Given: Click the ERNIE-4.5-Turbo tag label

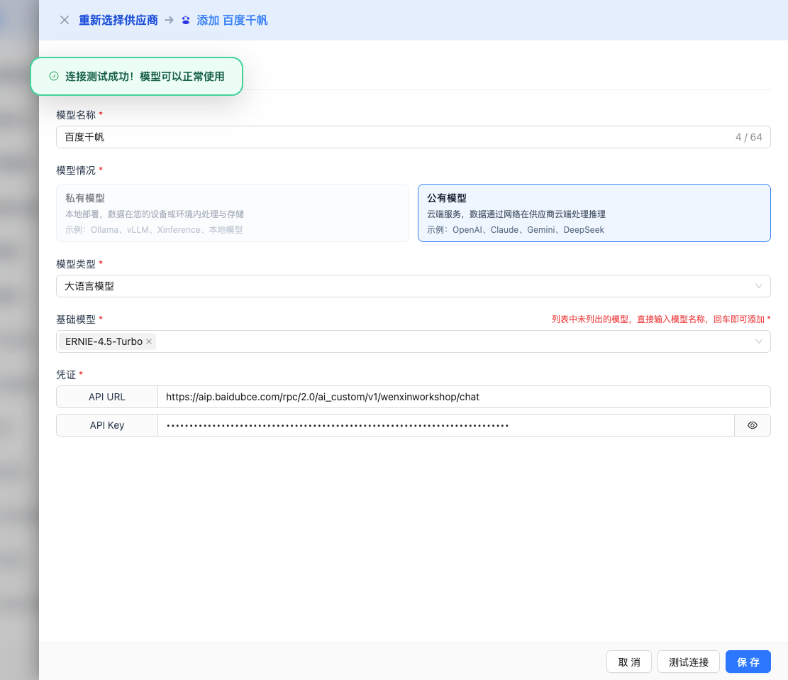Looking at the screenshot, I should 104,341.
